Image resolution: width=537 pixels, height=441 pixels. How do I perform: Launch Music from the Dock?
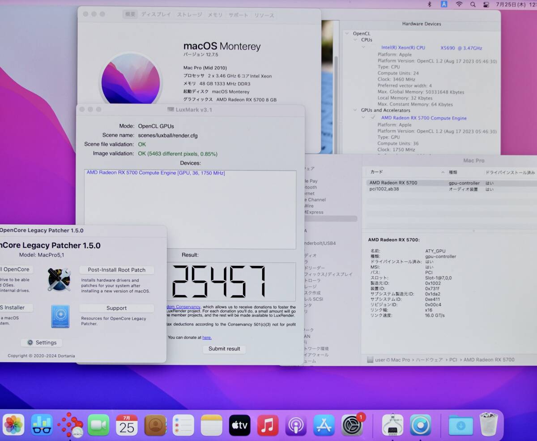click(x=268, y=425)
